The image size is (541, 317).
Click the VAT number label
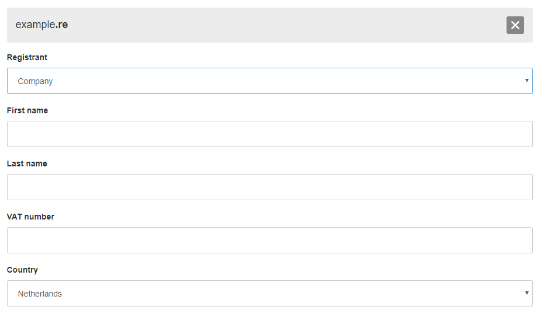pyautogui.click(x=30, y=217)
